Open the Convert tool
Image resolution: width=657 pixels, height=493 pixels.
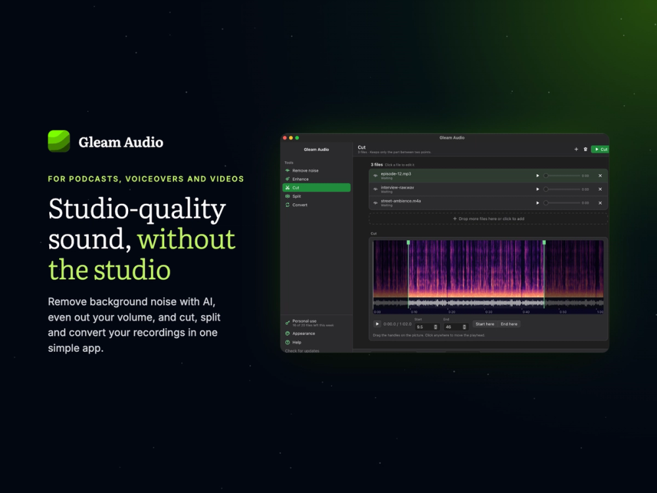(317, 205)
